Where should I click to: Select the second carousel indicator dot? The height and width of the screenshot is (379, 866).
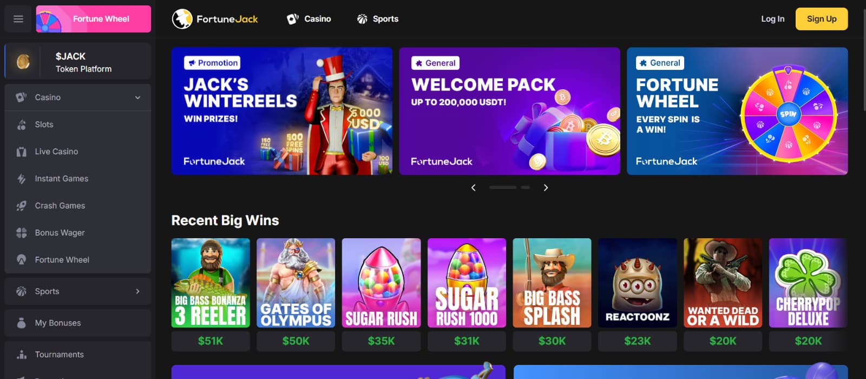click(525, 187)
